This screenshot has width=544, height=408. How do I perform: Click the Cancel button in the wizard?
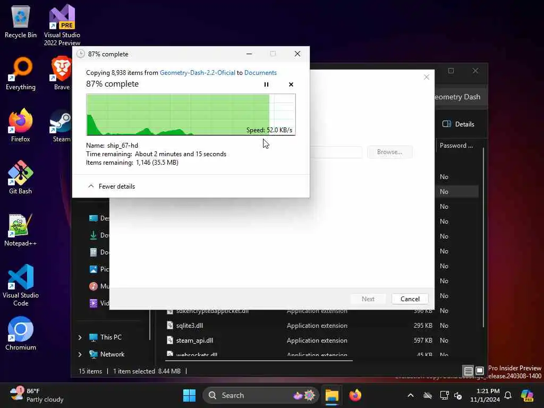[x=410, y=299]
